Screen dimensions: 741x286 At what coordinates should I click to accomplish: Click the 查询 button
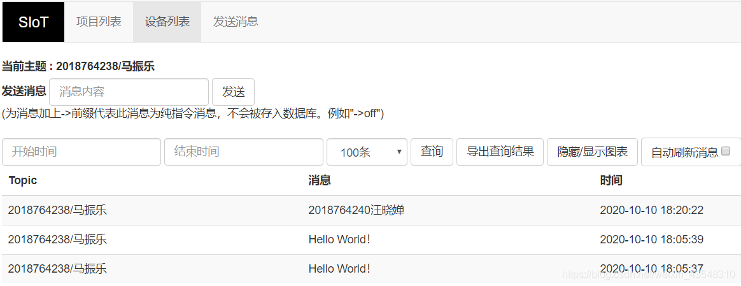(x=432, y=152)
